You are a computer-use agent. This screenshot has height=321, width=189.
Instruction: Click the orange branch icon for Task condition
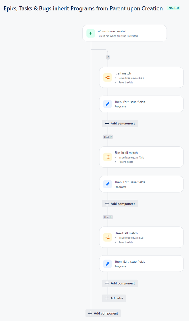107,157
